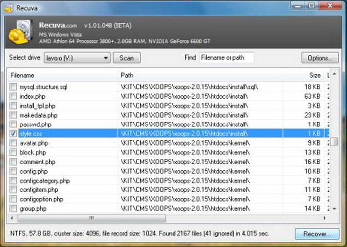Screen dimensions: 347x247
Task: Tick the block.php checkbox
Action: [13, 152]
